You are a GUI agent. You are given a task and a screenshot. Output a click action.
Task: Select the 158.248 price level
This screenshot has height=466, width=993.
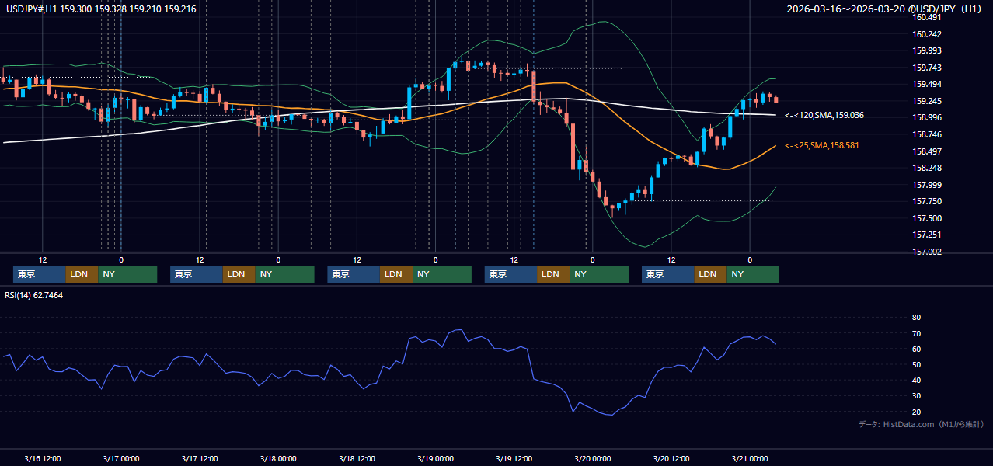coord(927,168)
